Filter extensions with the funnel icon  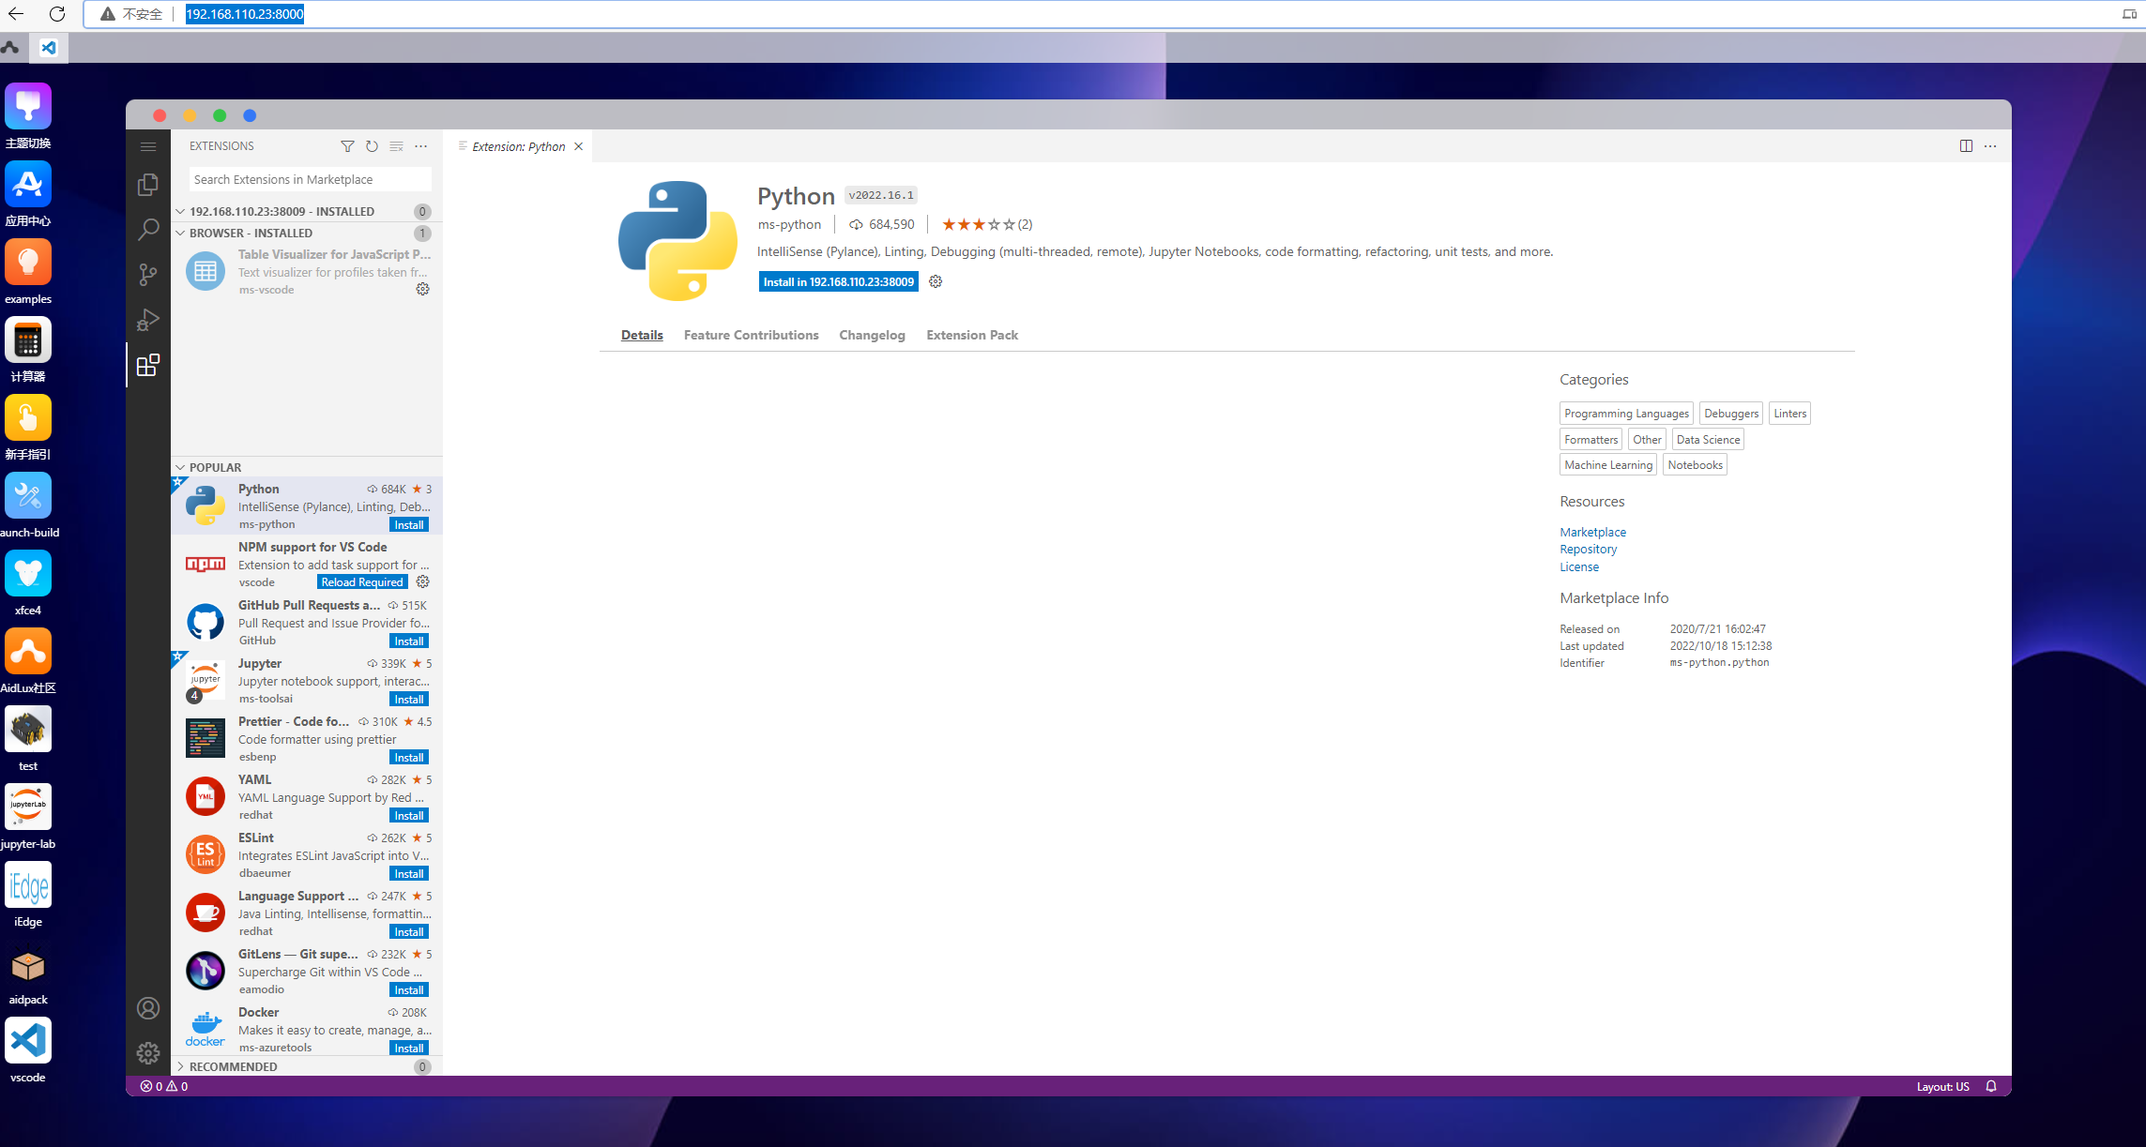(x=347, y=146)
